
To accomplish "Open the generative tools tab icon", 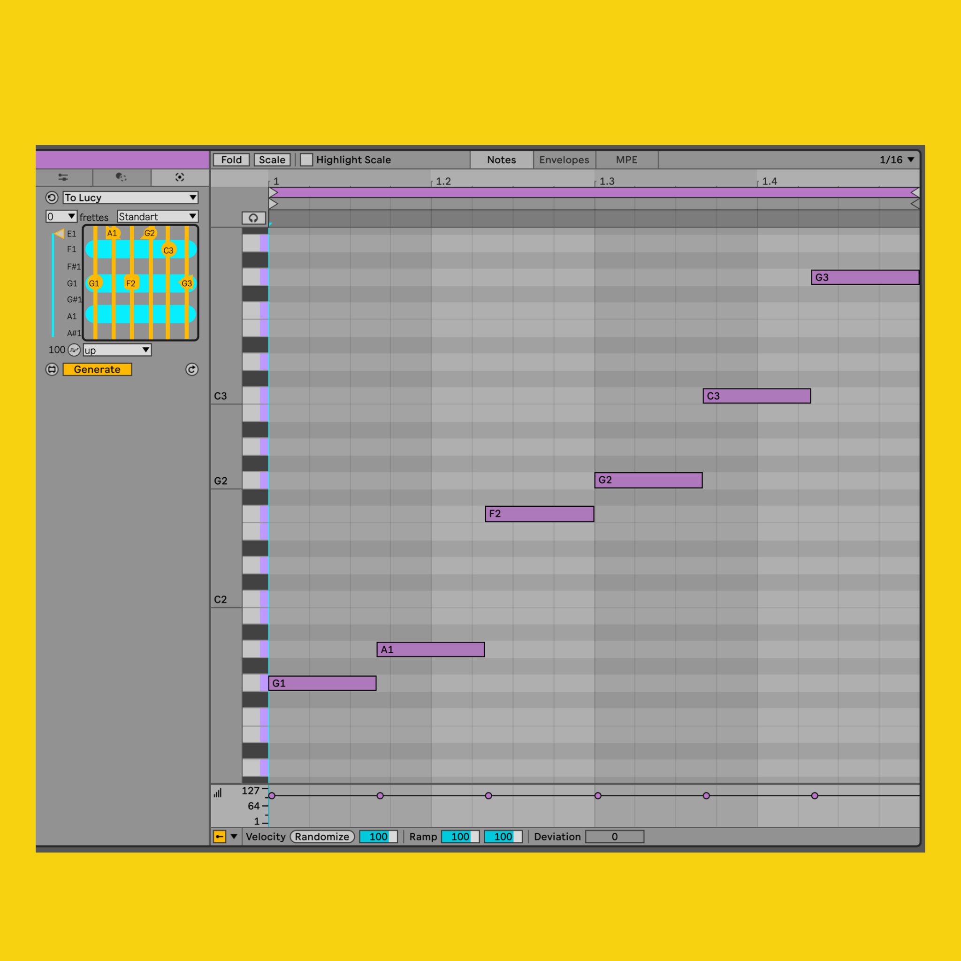I will pos(180,177).
